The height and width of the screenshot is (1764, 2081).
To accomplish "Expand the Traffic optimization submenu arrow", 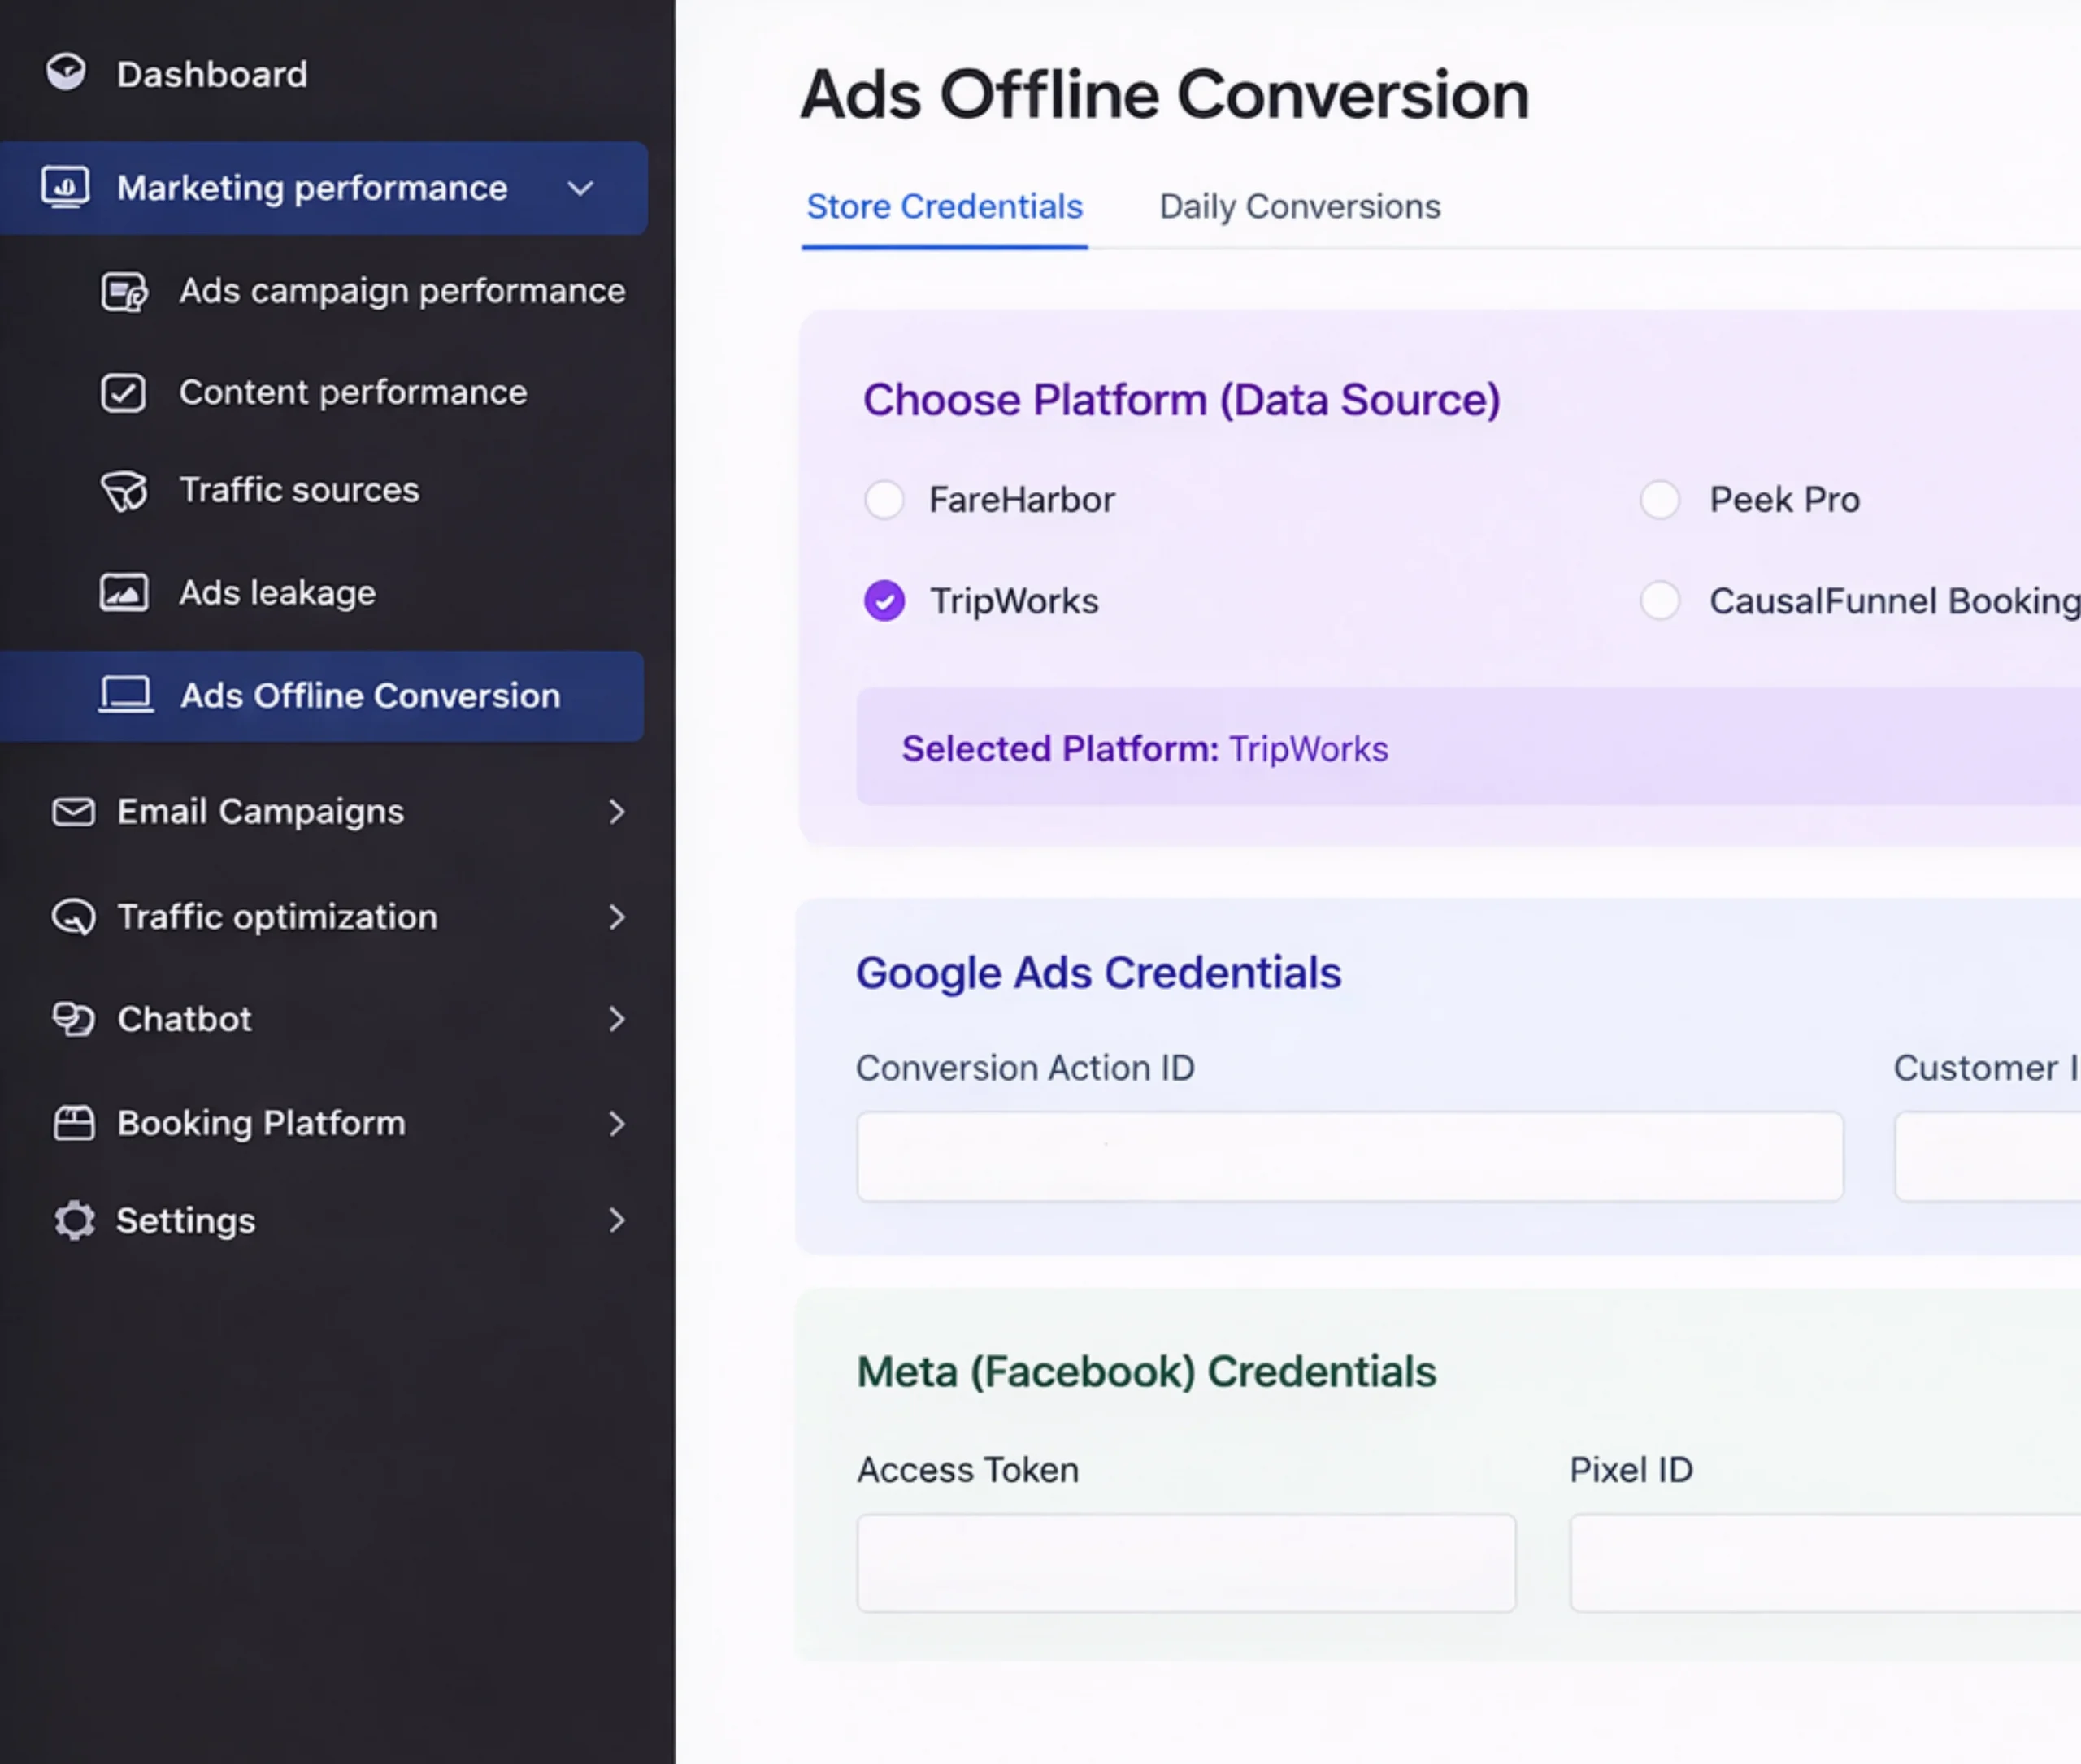I will coord(616,918).
